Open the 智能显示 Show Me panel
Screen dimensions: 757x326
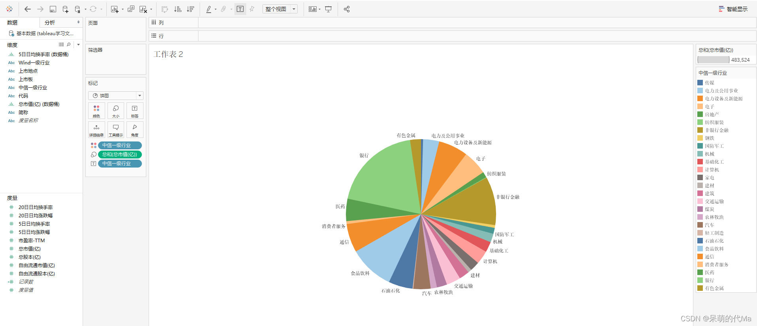(x=733, y=9)
